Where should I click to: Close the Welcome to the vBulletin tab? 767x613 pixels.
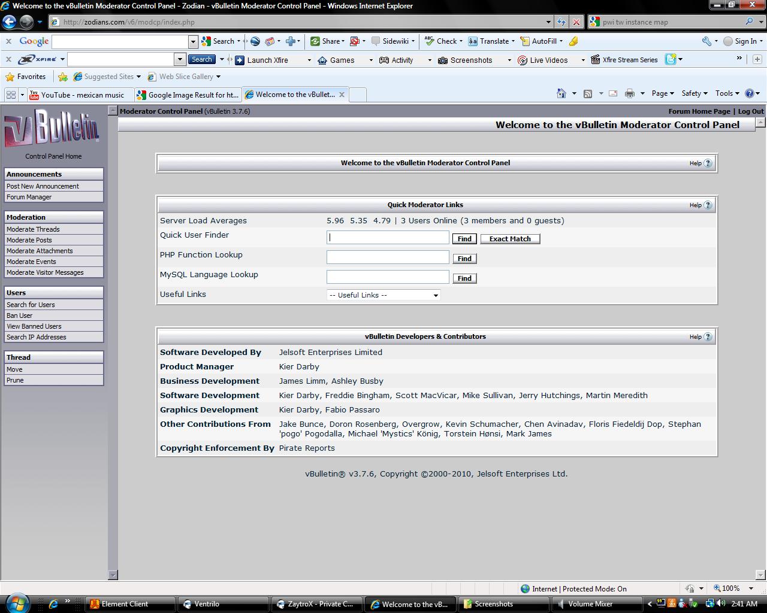(342, 94)
